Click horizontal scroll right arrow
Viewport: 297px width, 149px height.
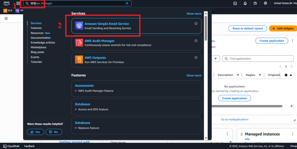tap(291, 106)
